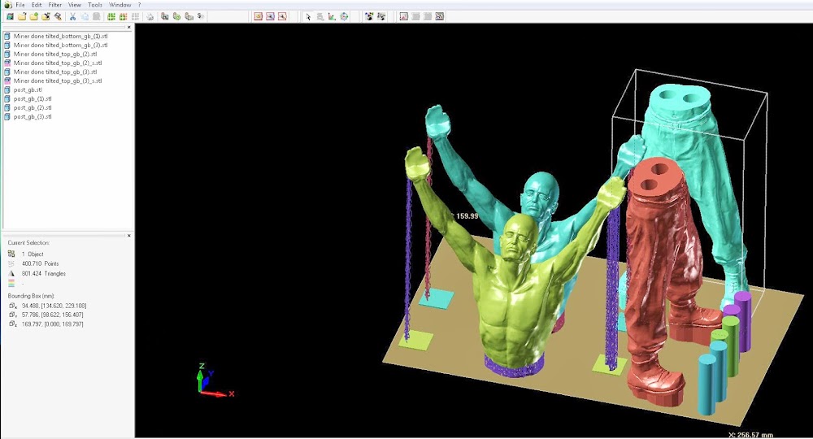This screenshot has width=813, height=439.
Task: Click the 'Sp' toolbar icon
Action: (x=201, y=16)
